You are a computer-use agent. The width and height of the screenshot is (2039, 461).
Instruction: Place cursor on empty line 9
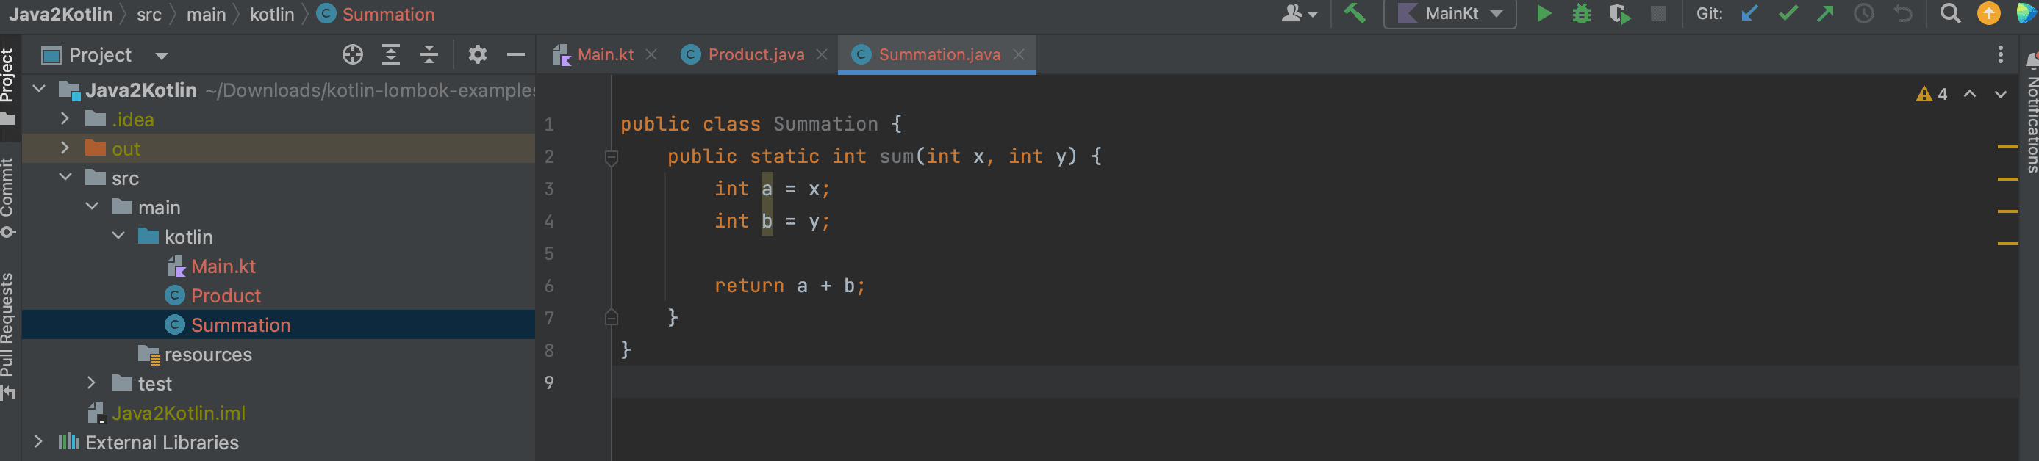[1314, 381]
